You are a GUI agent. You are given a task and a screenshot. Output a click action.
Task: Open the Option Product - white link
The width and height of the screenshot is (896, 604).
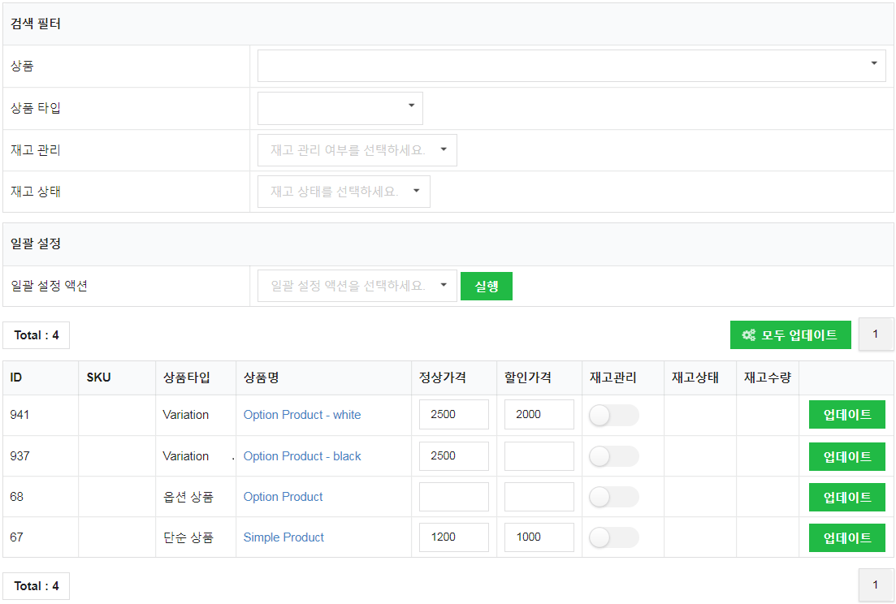tap(301, 415)
